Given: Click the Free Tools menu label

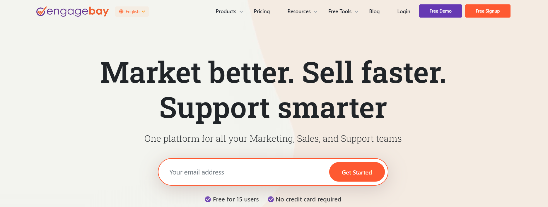Looking at the screenshot, I should pyautogui.click(x=340, y=11).
